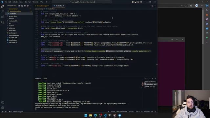Click the Split Editor icon
Screen dimensions: 210x118
152,6
